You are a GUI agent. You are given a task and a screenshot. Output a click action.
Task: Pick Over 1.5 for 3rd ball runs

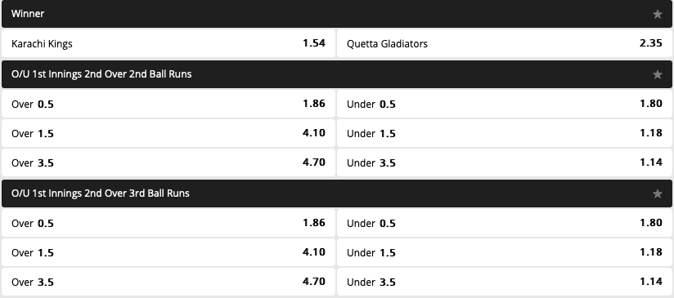(x=168, y=252)
